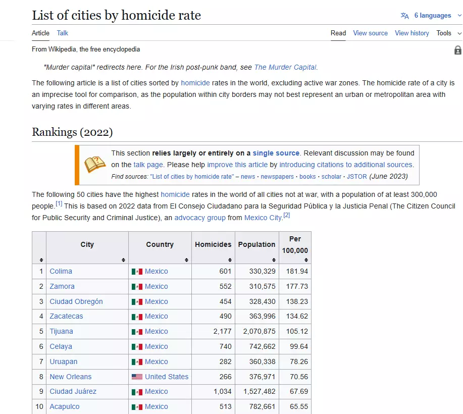Select the Read tab
The image size is (463, 414).
[x=338, y=33]
